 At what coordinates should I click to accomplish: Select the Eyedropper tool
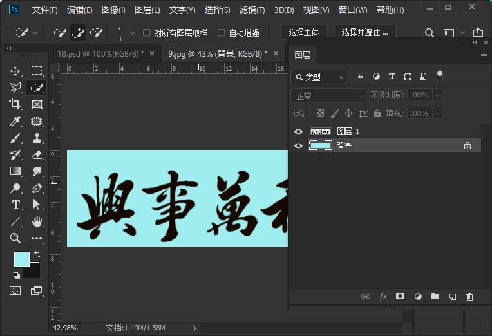(x=15, y=121)
